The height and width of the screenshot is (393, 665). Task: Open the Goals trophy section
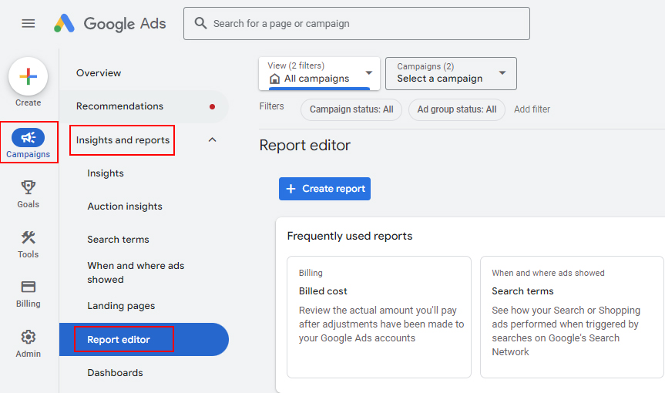(x=28, y=194)
